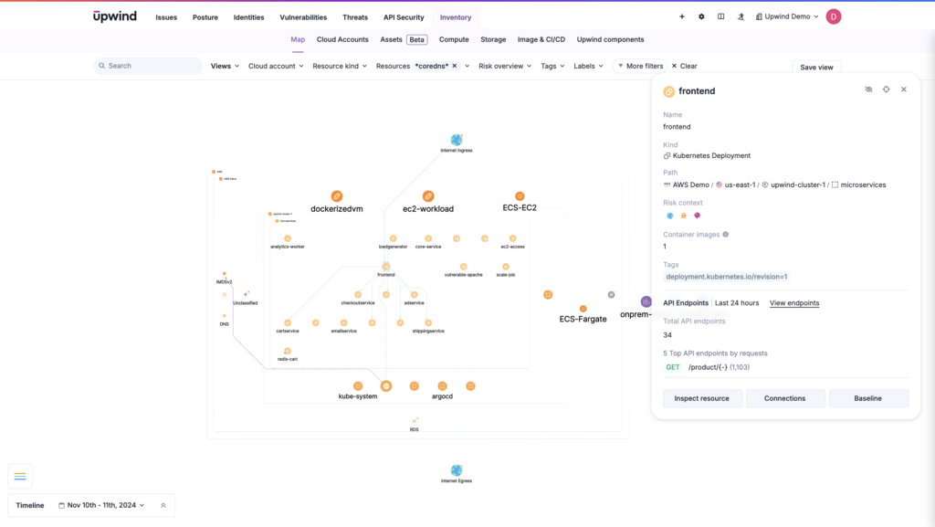Click the Internet Ingress globe node
This screenshot has width=935, height=527.
[x=457, y=140]
